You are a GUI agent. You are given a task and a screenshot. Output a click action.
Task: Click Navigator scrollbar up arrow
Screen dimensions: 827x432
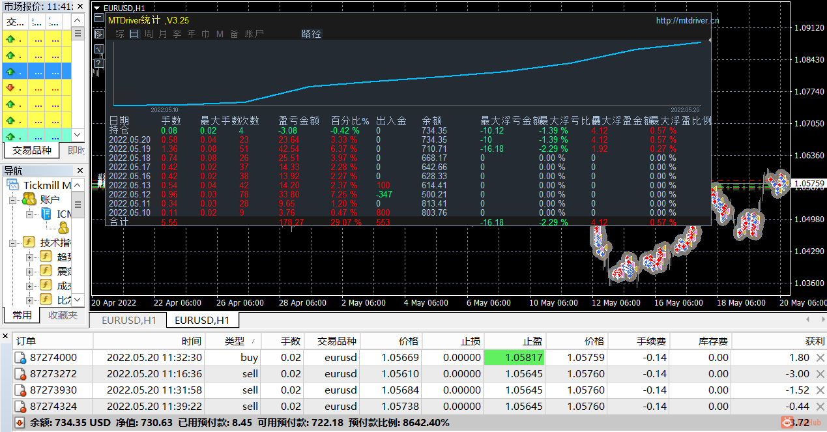coord(78,185)
